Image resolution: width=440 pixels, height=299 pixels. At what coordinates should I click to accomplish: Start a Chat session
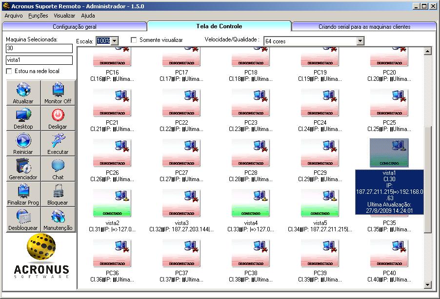pyautogui.click(x=58, y=168)
